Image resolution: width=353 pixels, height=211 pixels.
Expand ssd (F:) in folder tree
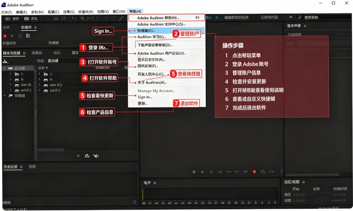(x=10, y=90)
